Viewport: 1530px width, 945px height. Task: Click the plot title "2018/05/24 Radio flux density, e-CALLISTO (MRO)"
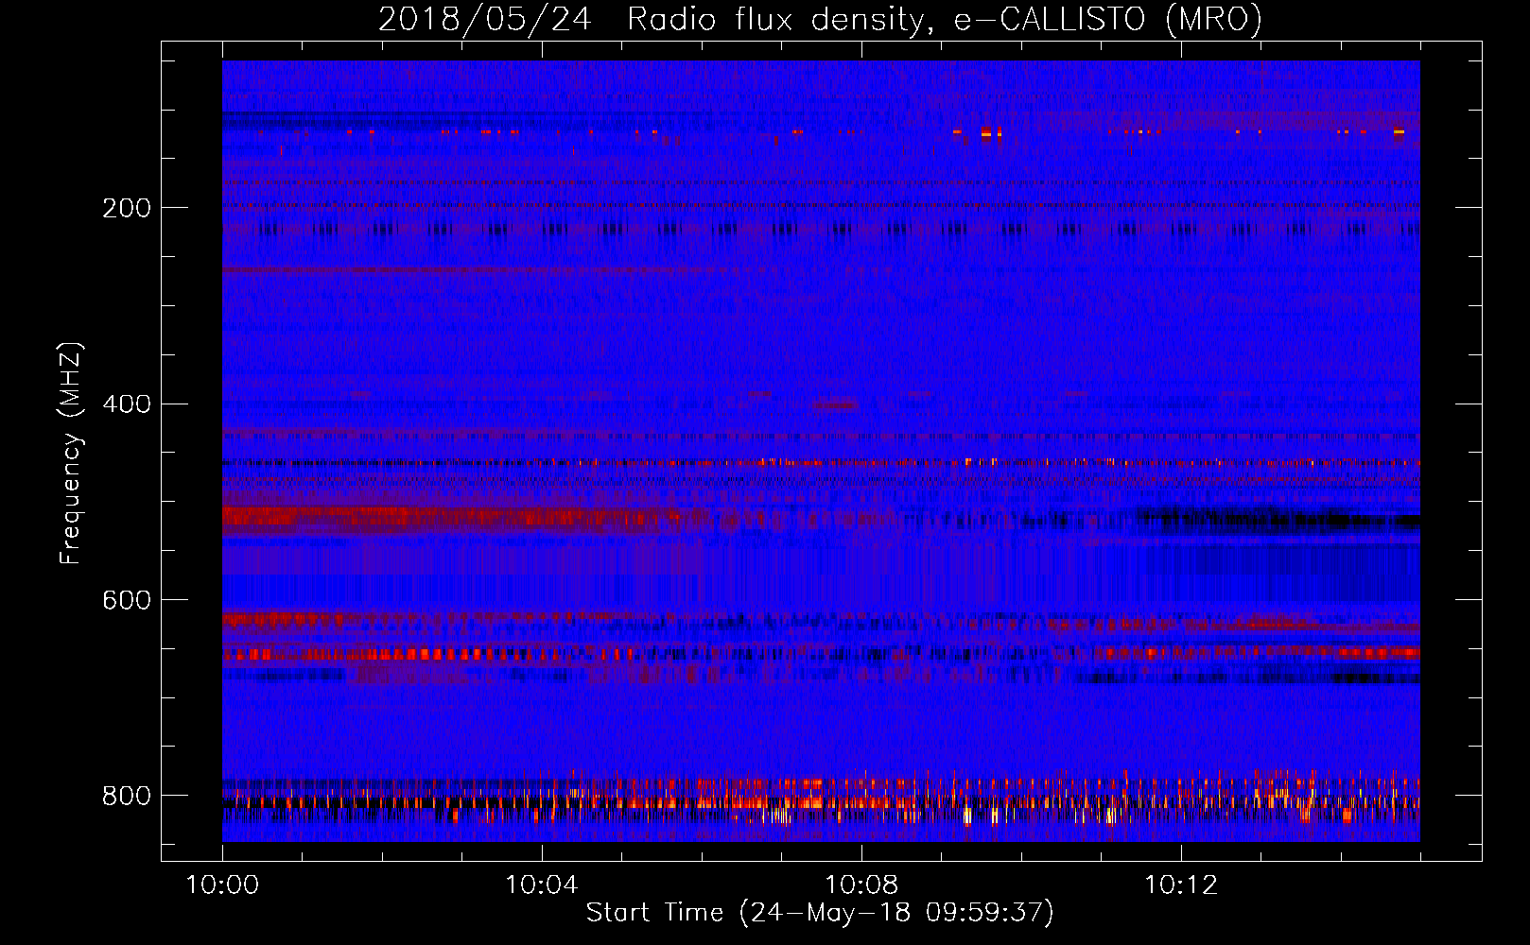pyautogui.click(x=820, y=20)
